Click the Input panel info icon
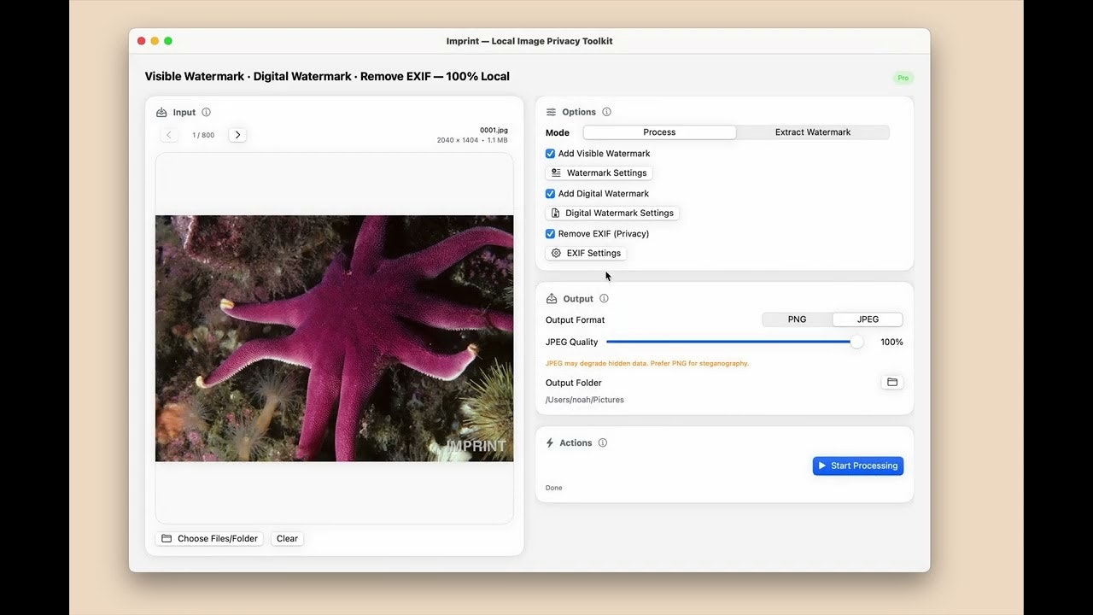1093x615 pixels. (x=206, y=112)
